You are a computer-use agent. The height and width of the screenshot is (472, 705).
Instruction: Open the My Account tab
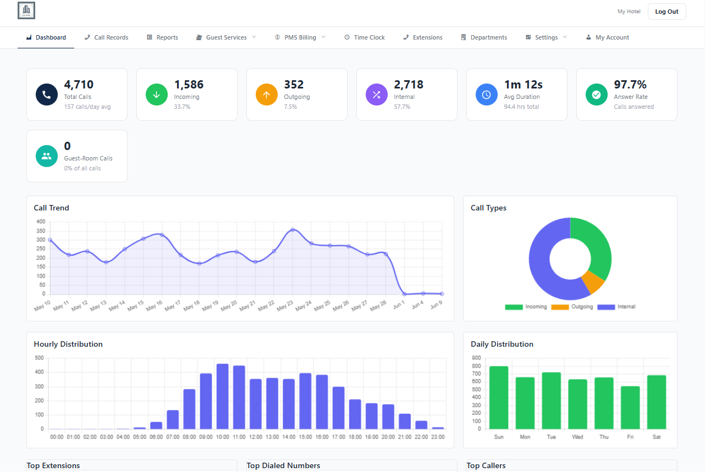tap(608, 37)
